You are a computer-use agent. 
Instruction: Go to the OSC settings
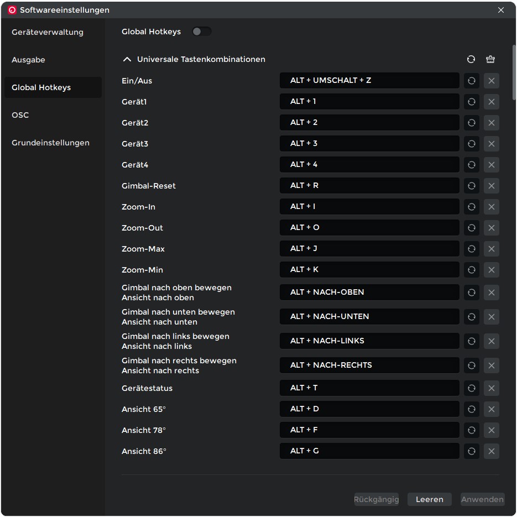20,115
